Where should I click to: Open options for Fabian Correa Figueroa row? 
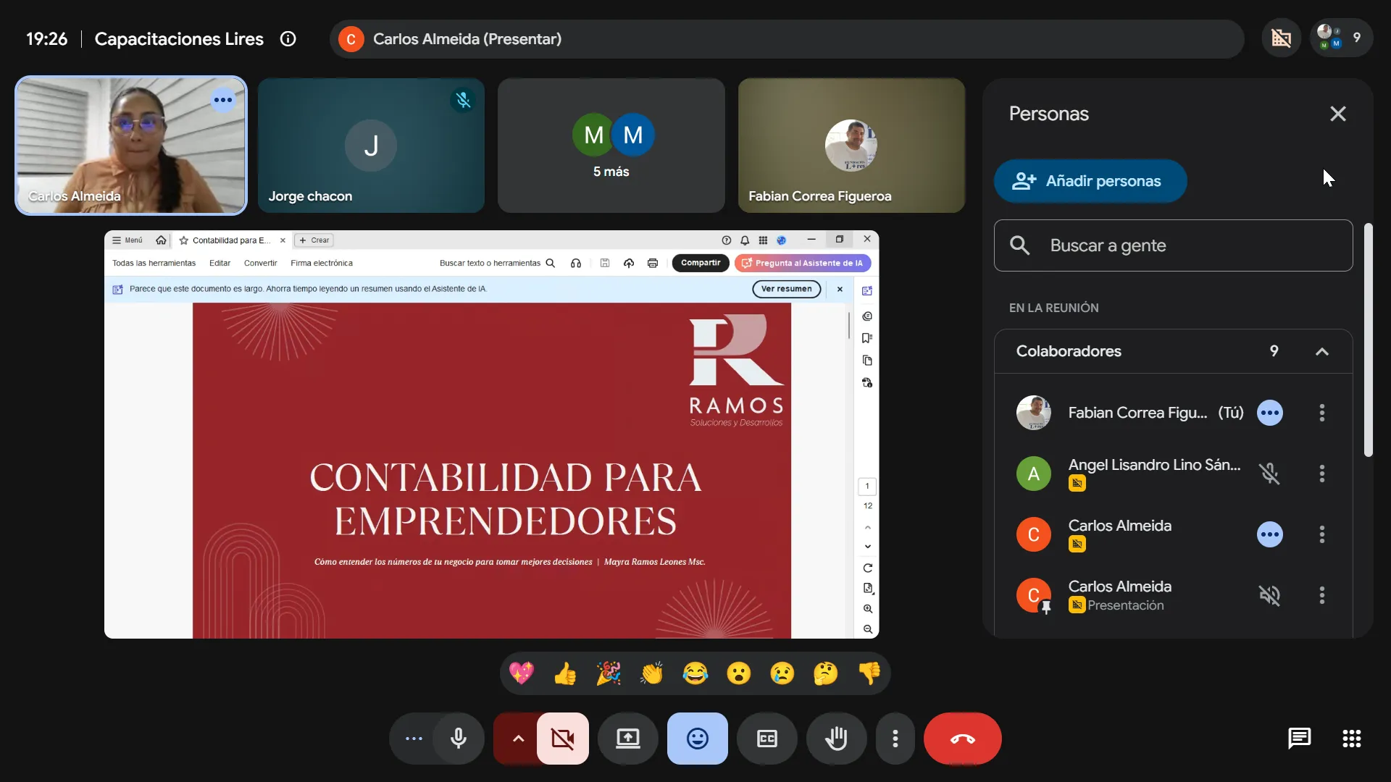pyautogui.click(x=1322, y=413)
